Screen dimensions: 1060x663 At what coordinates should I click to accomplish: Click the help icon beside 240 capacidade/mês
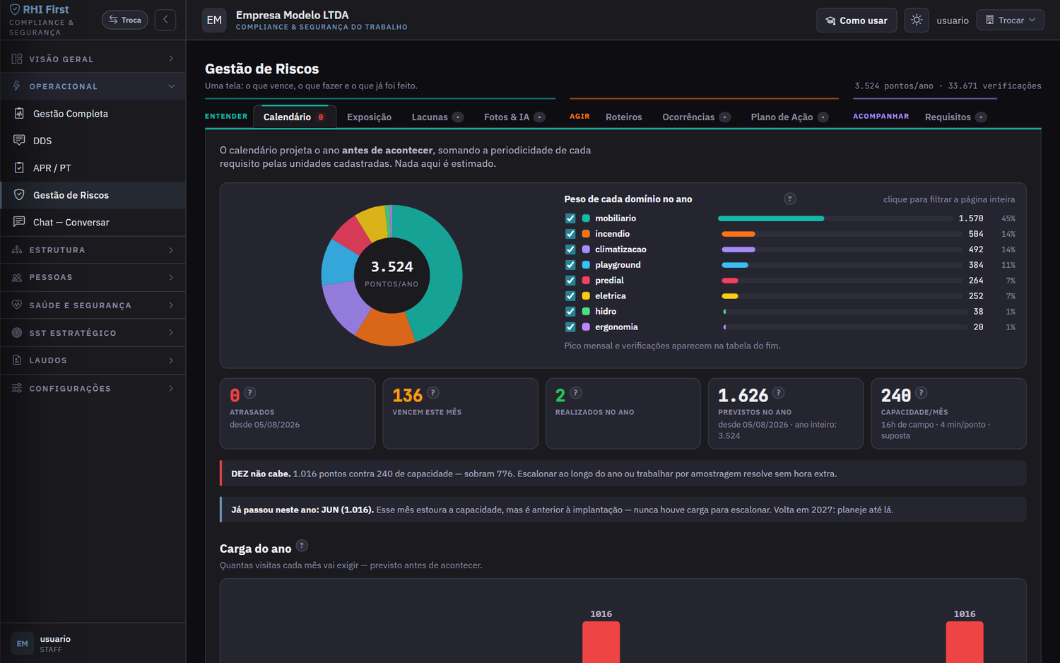pyautogui.click(x=921, y=393)
